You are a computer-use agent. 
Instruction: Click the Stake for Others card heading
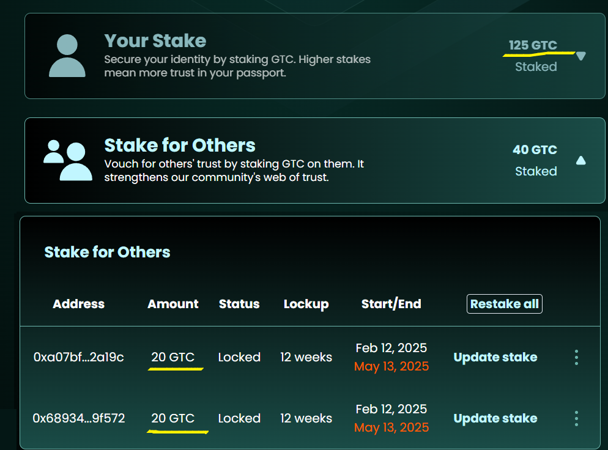tap(180, 146)
